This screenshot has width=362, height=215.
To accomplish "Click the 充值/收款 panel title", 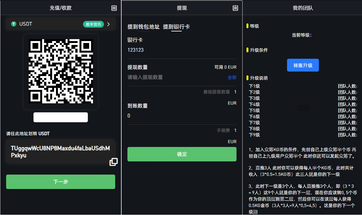I will click(x=60, y=8).
